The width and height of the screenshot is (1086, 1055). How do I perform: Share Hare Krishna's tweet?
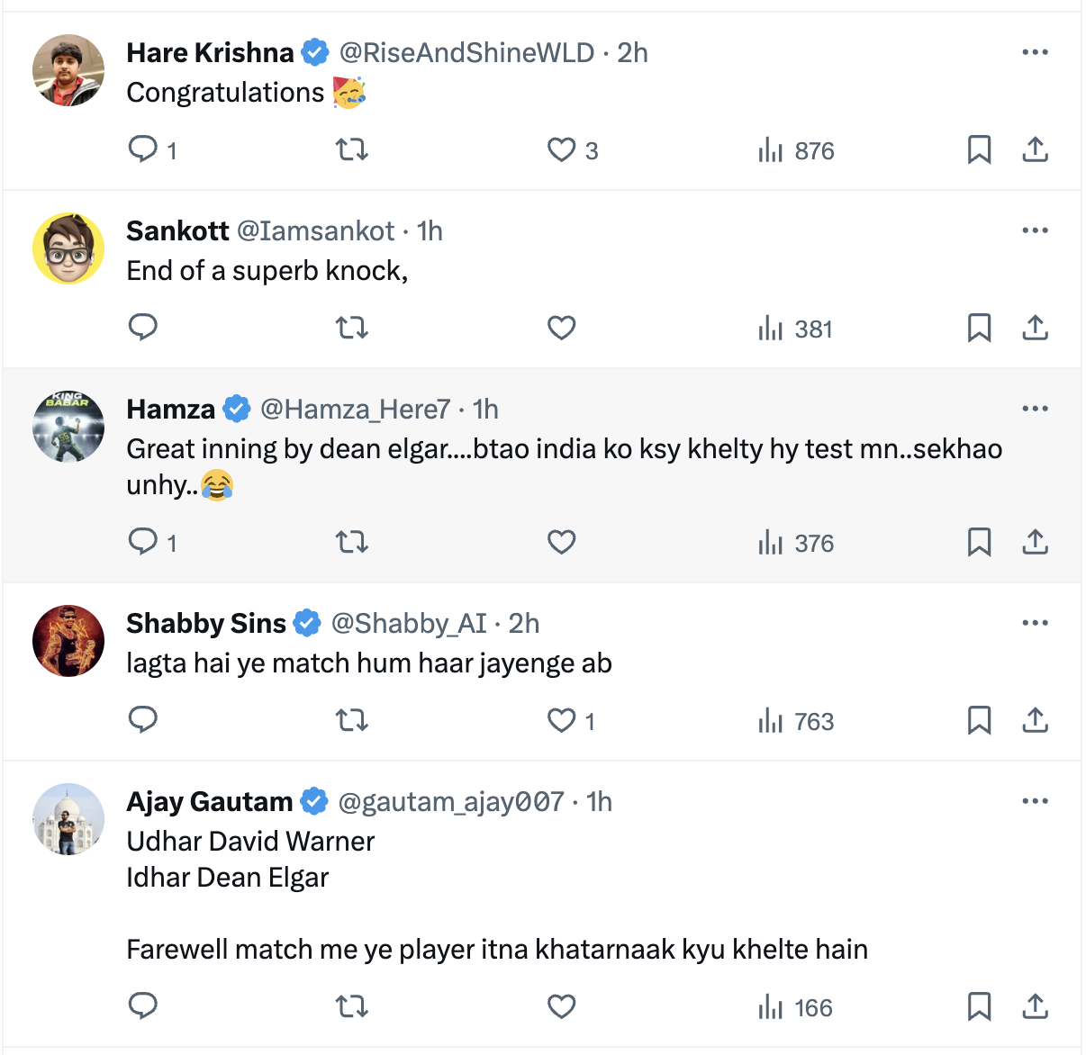pyautogui.click(x=1035, y=149)
